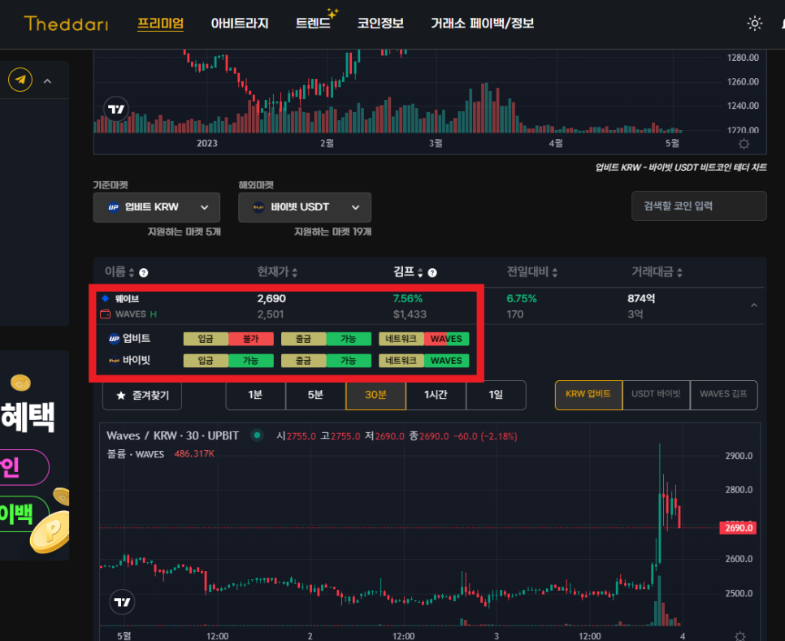Add to favorites with 즐겨찾기 button
785x641 pixels.
(x=142, y=396)
